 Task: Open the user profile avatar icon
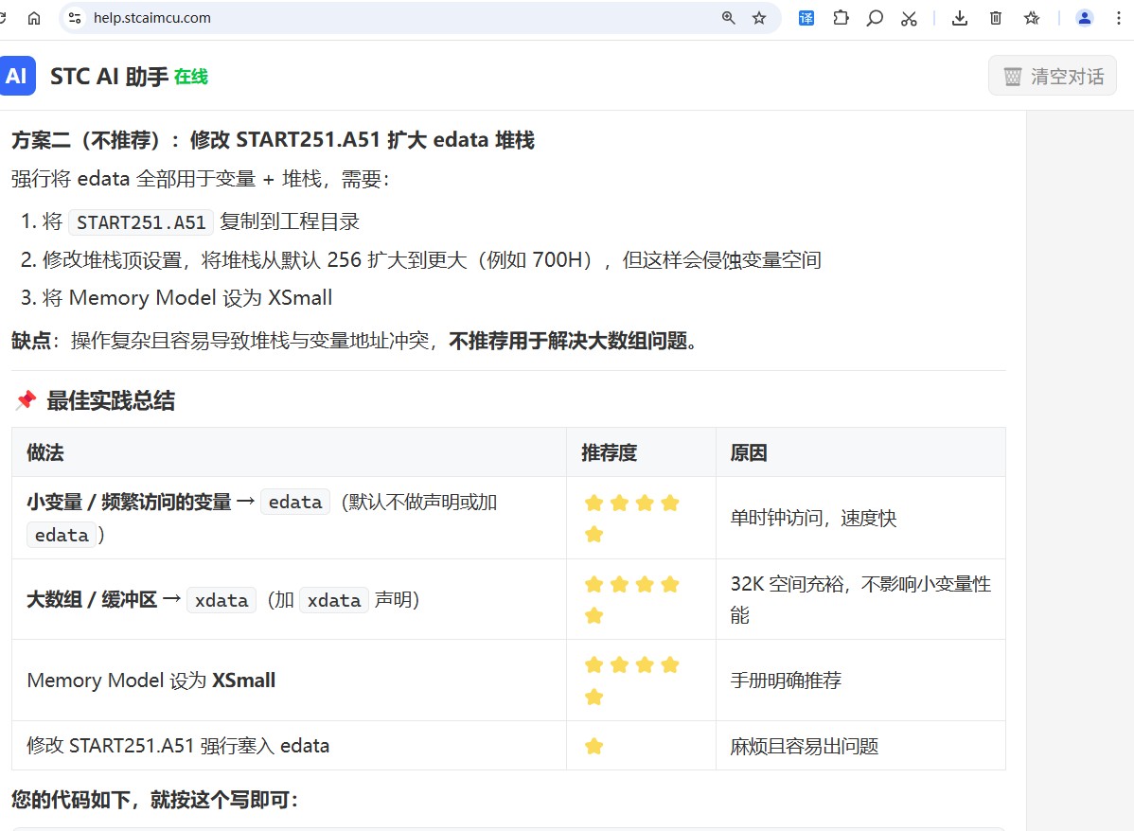1084,18
